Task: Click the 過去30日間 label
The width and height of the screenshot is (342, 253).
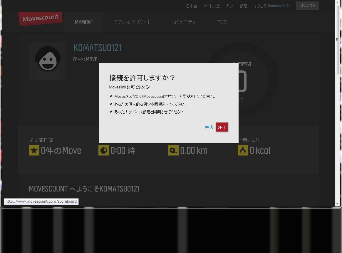Action: [x=41, y=140]
